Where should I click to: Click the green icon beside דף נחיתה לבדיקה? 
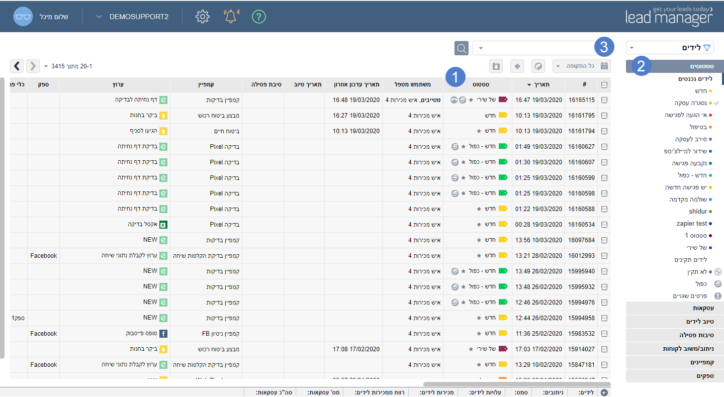tap(163, 100)
